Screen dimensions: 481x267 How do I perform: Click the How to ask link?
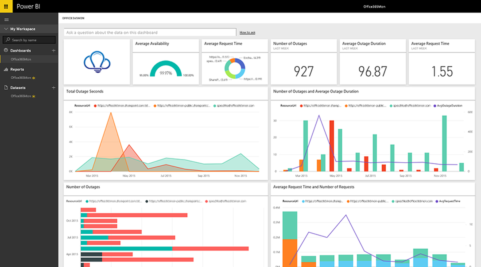click(x=247, y=32)
